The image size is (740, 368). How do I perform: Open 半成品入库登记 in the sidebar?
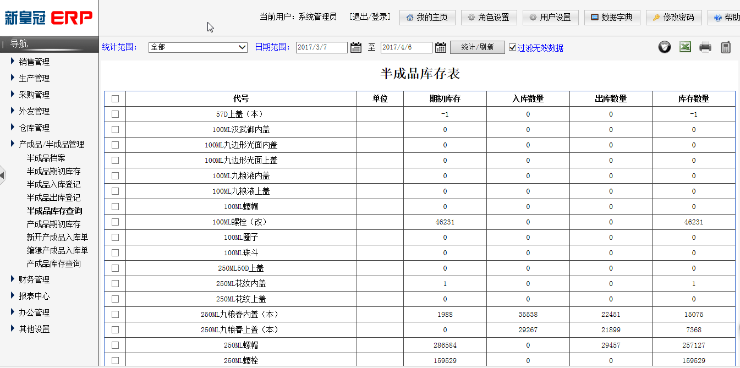(53, 184)
